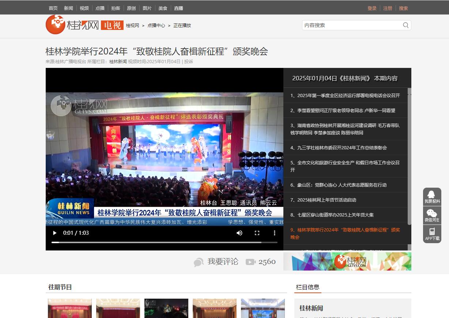Screen dimensions: 449x318
Task: Click the video camera view count icon
Action: pyautogui.click(x=250, y=262)
